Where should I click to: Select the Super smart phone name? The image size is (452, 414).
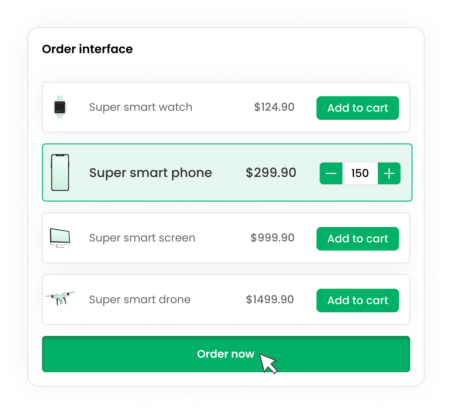[x=151, y=173]
